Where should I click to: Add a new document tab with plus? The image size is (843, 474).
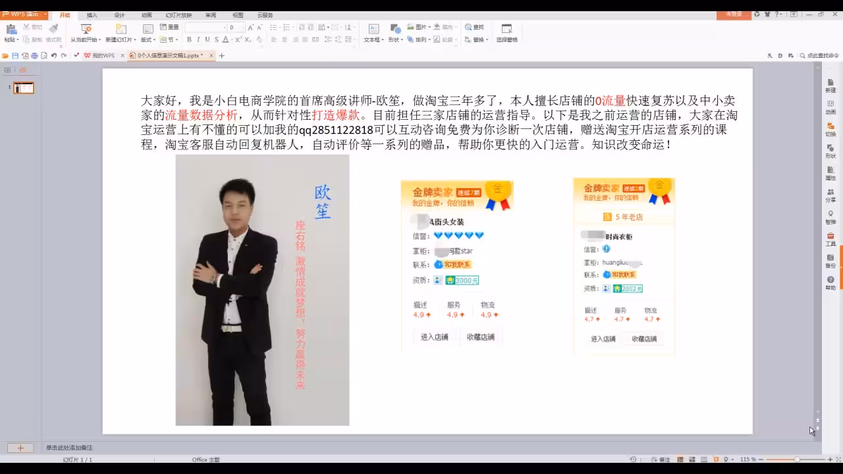[x=222, y=56]
